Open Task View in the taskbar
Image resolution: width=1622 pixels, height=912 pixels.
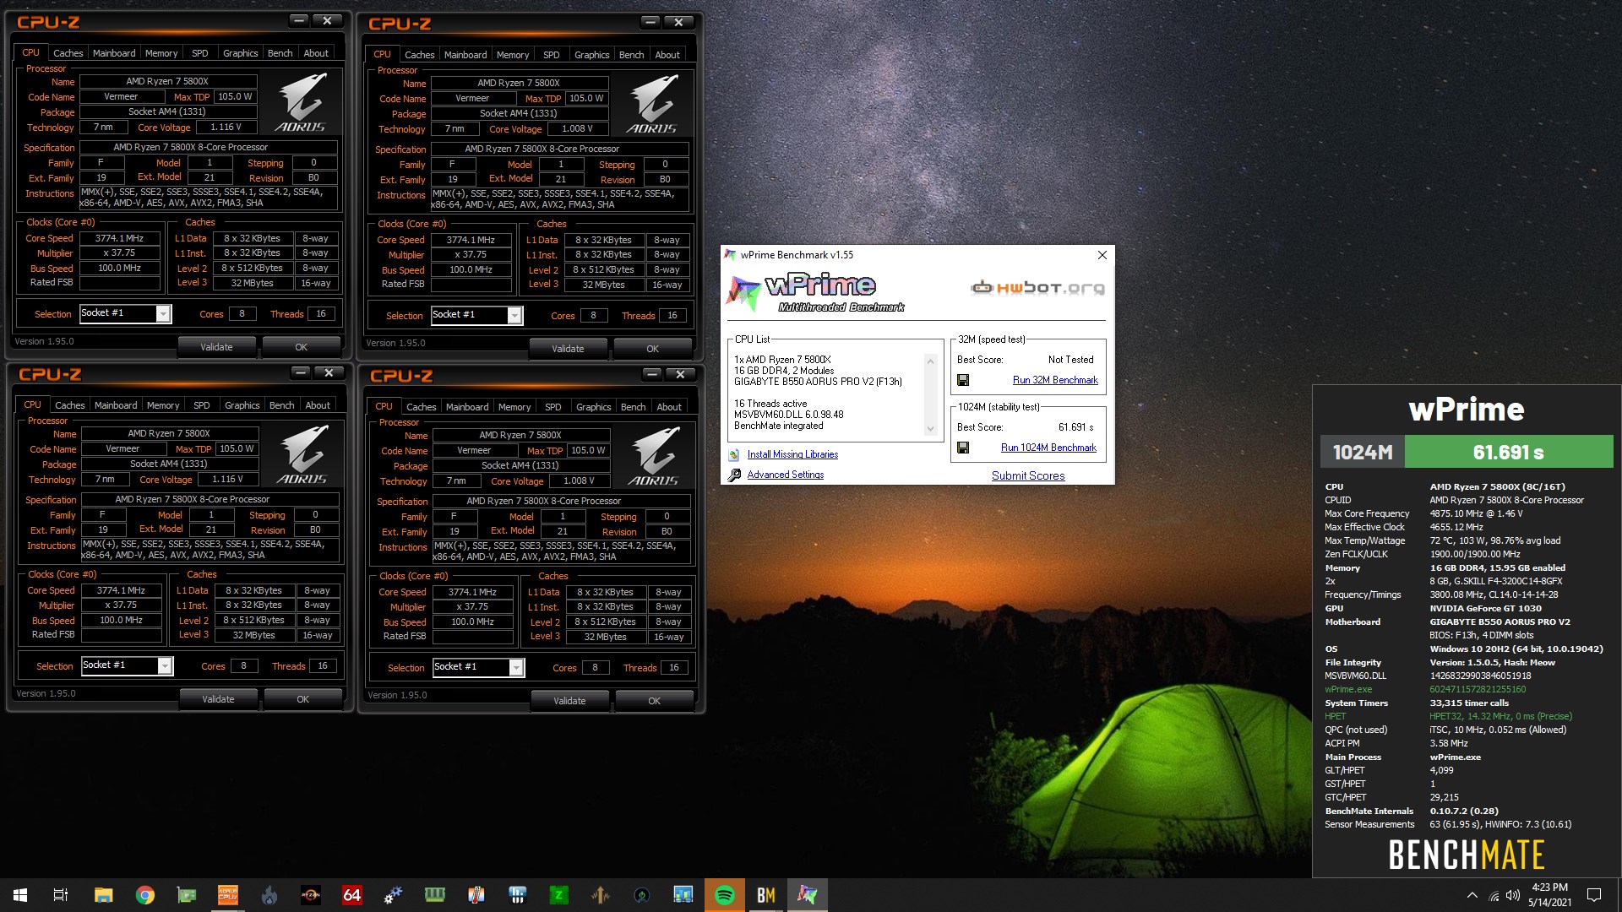click(x=61, y=895)
